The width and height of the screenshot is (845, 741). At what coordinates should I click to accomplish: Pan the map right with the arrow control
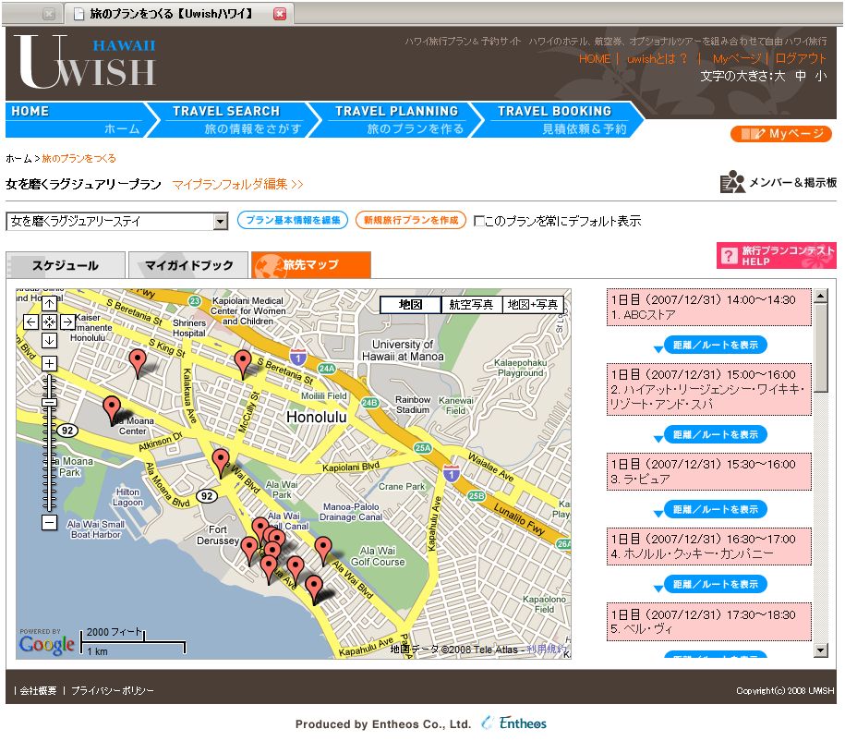pos(67,322)
